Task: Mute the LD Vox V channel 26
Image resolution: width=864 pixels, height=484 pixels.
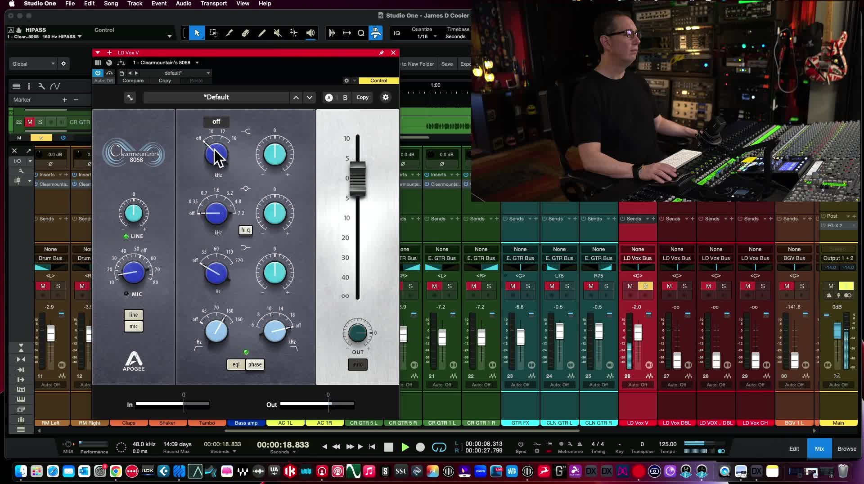Action: pyautogui.click(x=630, y=286)
